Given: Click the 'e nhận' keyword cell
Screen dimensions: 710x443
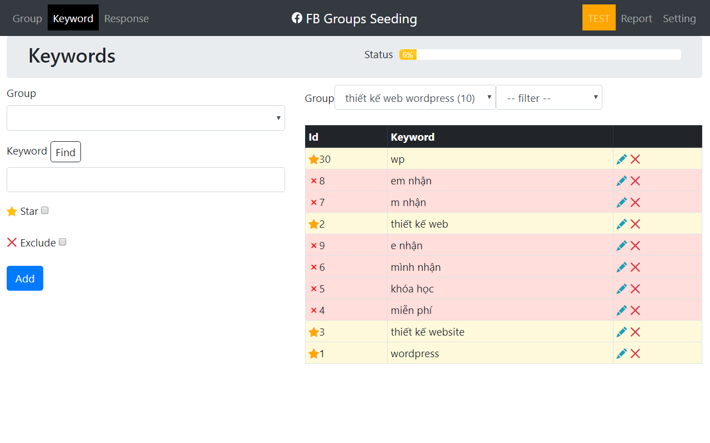Looking at the screenshot, I should point(500,245).
